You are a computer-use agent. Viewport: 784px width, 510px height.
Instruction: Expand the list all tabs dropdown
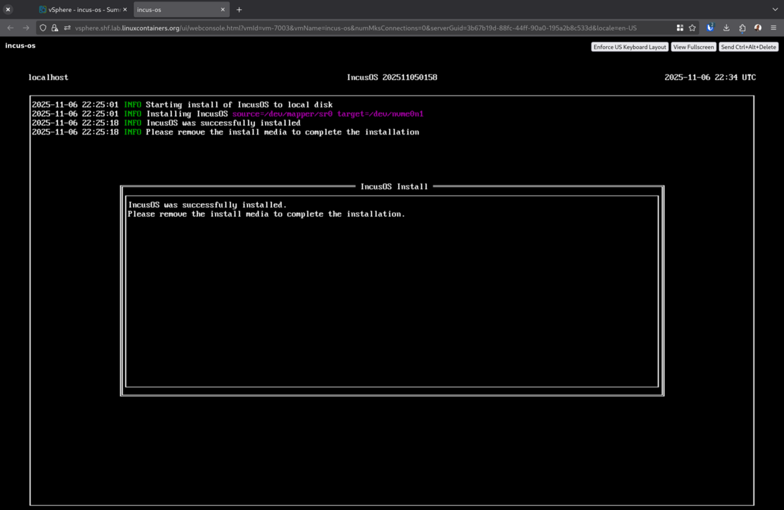pos(775,10)
